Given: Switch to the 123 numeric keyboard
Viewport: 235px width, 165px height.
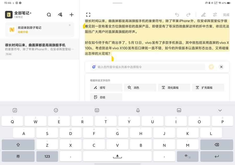Looking at the screenshot, I should [47, 156].
